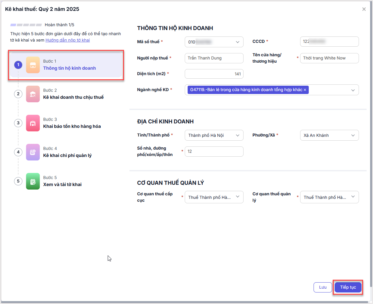This screenshot has width=373, height=304.
Task: Click the Step 2 taxable revenue icon
Action: 33,94
